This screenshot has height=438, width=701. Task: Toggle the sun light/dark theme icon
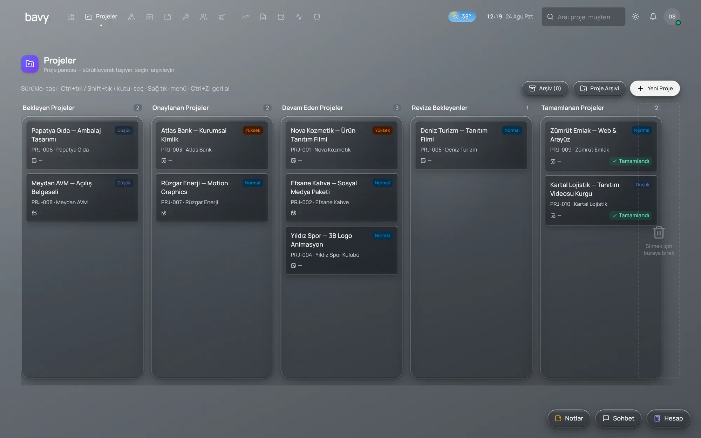point(636,17)
